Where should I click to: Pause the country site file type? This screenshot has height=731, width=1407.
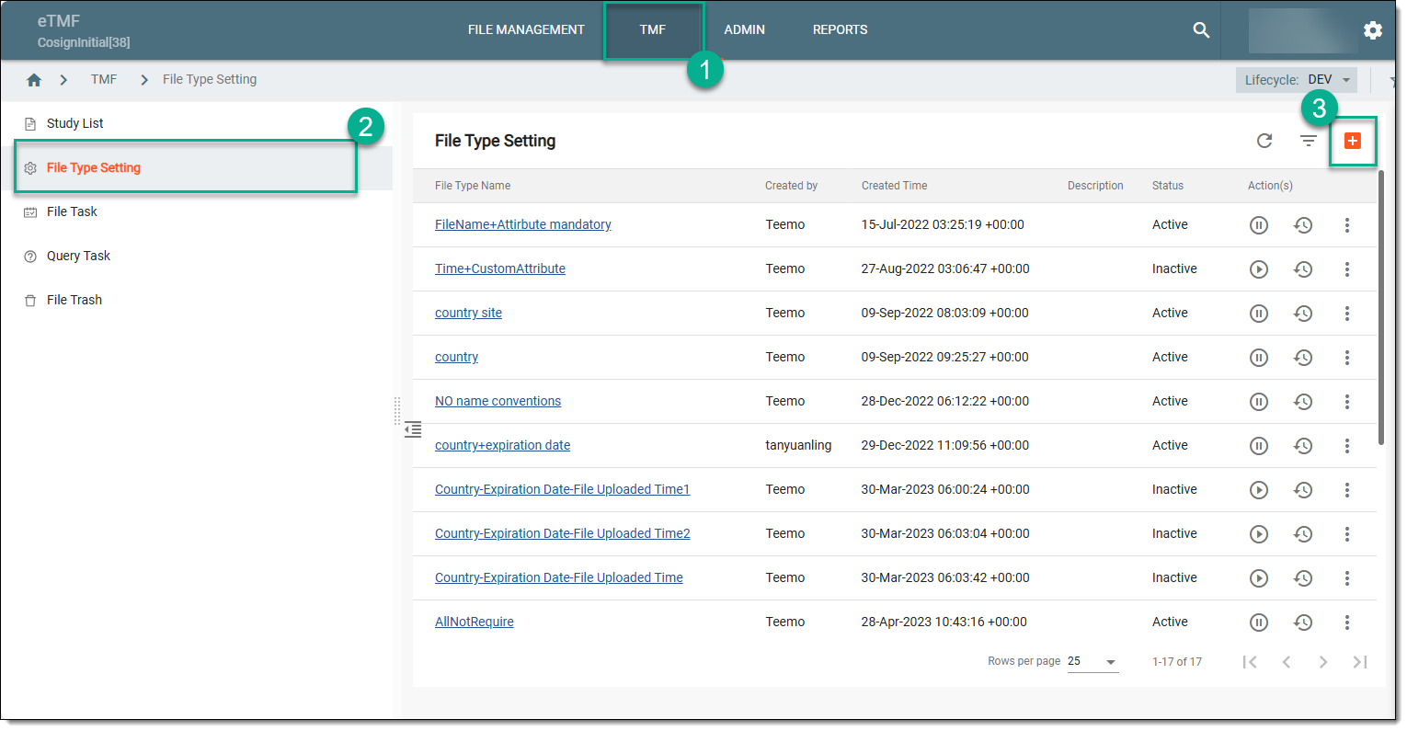click(x=1259, y=314)
